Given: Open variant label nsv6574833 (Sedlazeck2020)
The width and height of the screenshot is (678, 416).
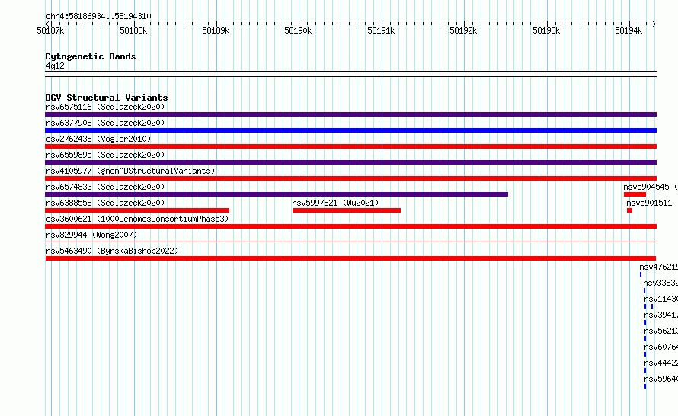Looking at the screenshot, I should (105, 187).
